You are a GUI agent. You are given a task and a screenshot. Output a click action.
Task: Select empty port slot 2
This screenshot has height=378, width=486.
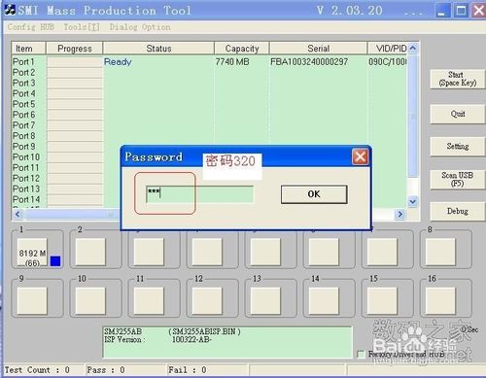(90, 253)
